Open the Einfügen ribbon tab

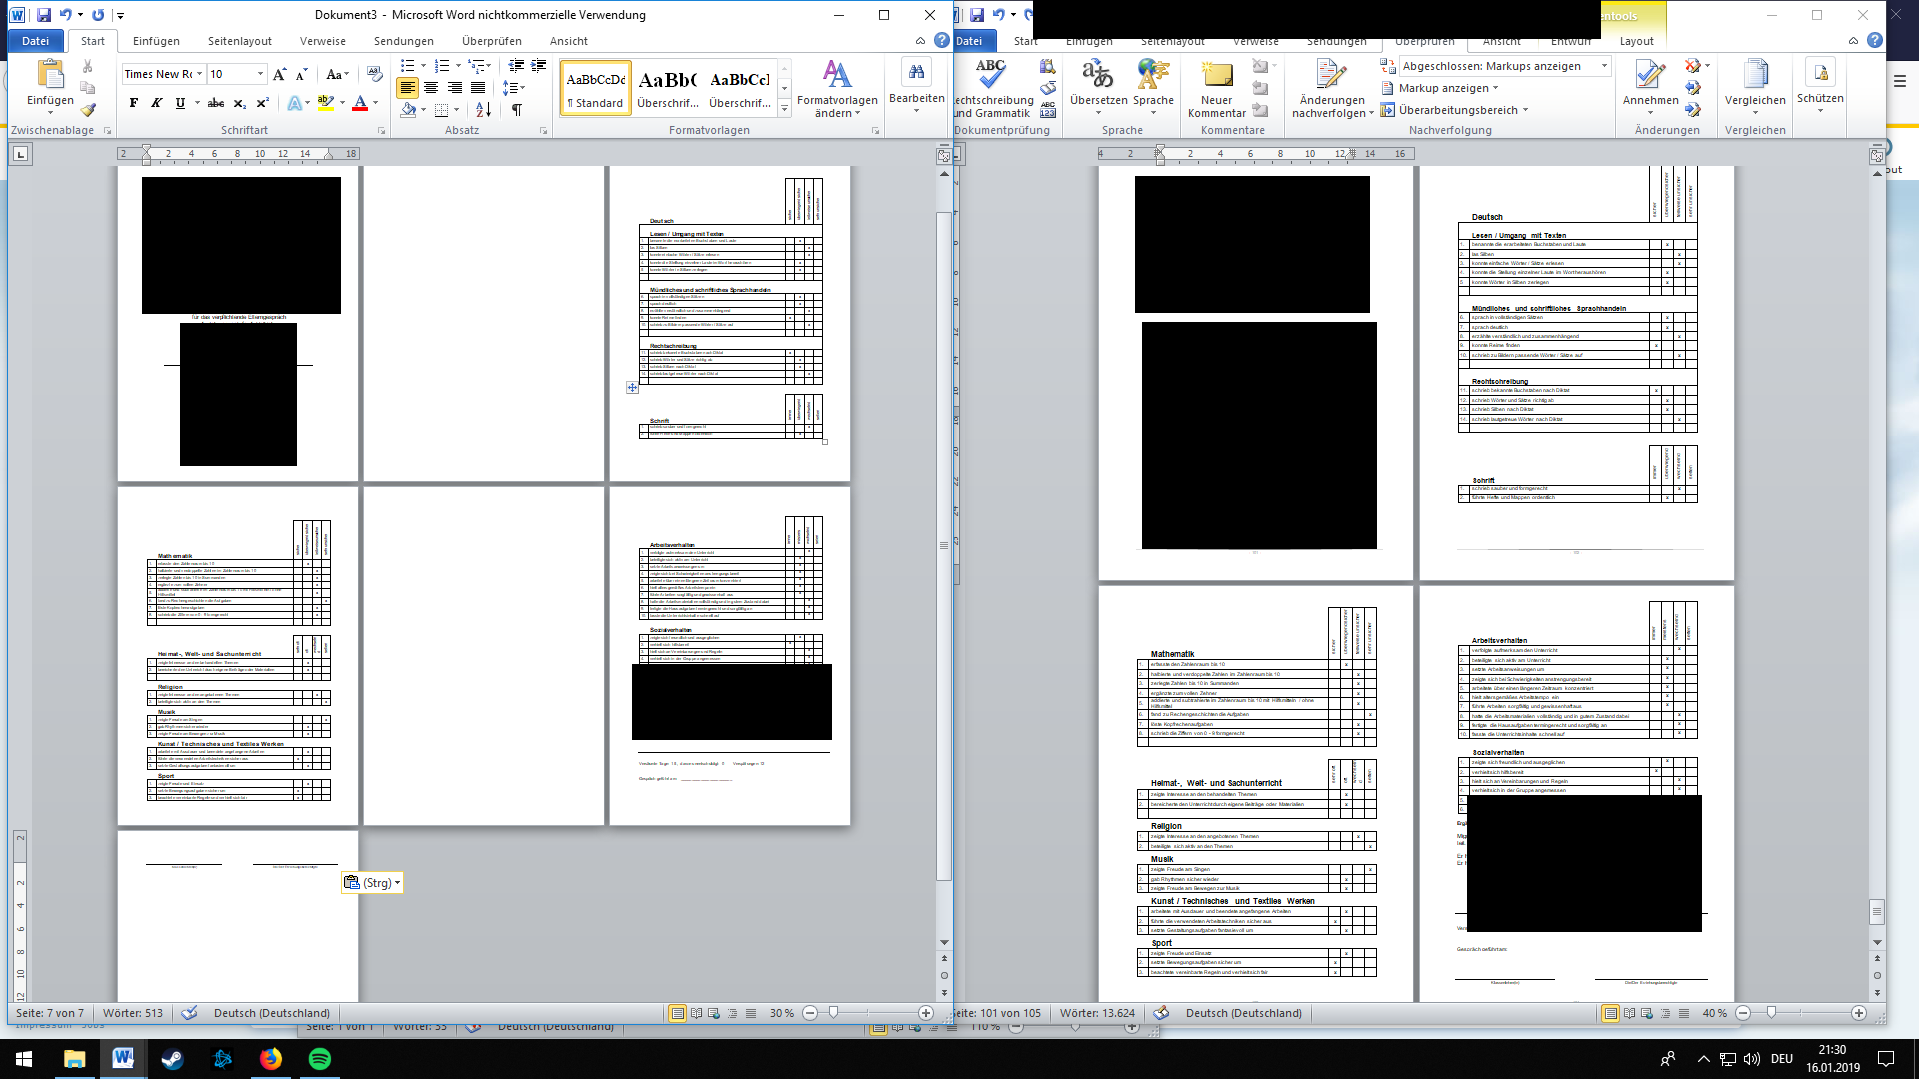click(x=156, y=41)
